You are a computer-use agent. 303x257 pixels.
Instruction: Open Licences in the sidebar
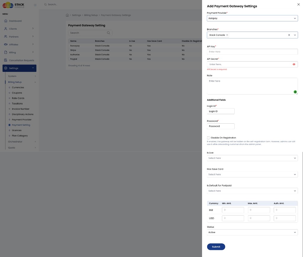(x=17, y=130)
